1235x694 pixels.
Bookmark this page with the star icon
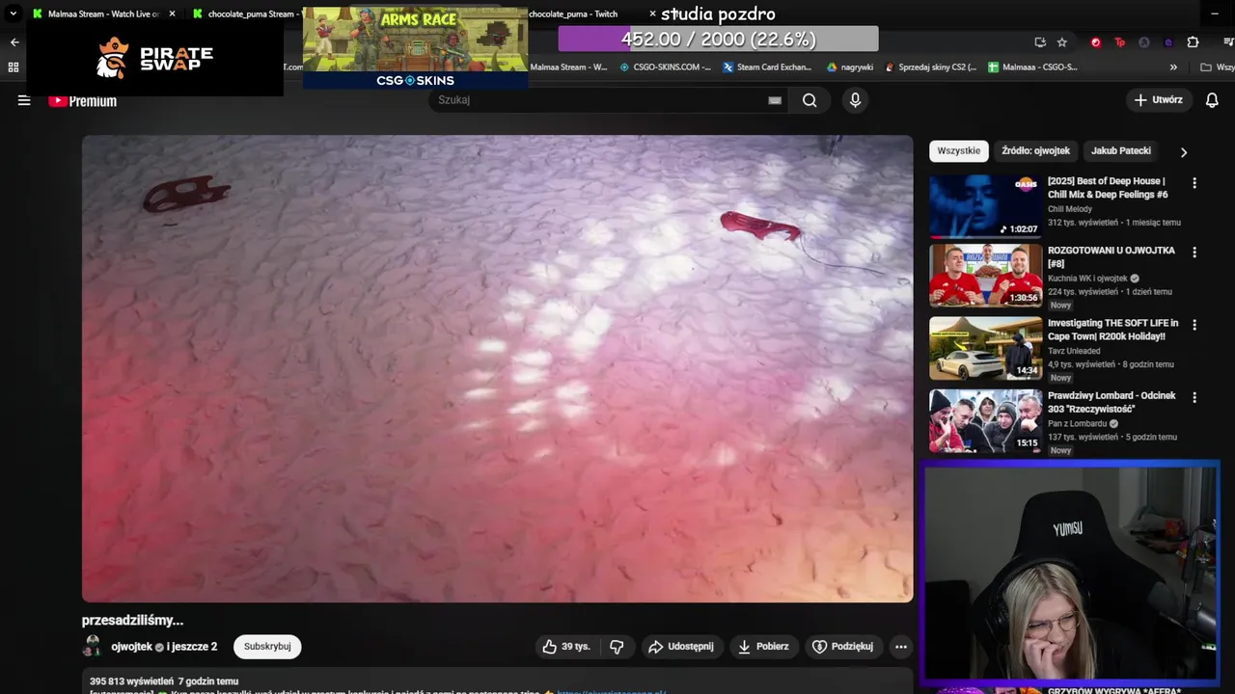[x=1062, y=42]
